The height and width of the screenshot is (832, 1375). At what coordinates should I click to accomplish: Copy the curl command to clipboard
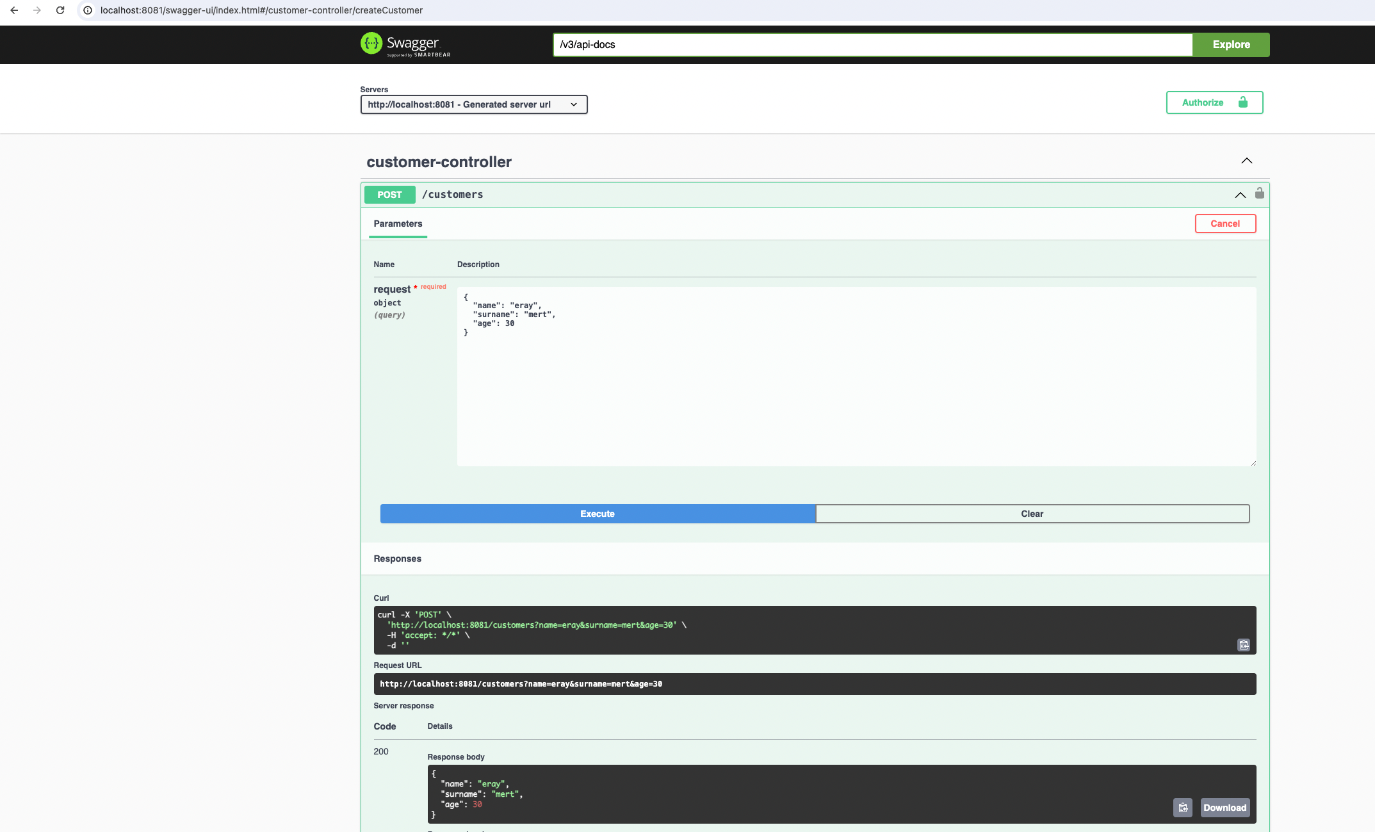[1243, 645]
